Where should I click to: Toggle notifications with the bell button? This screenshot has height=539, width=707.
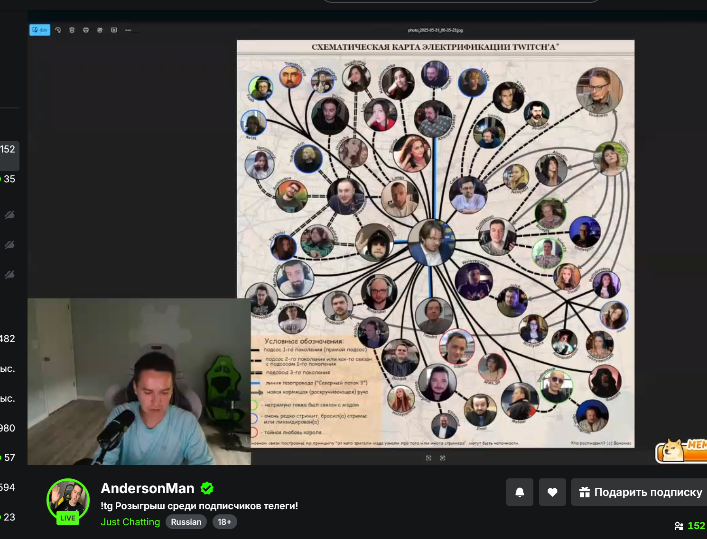click(520, 492)
